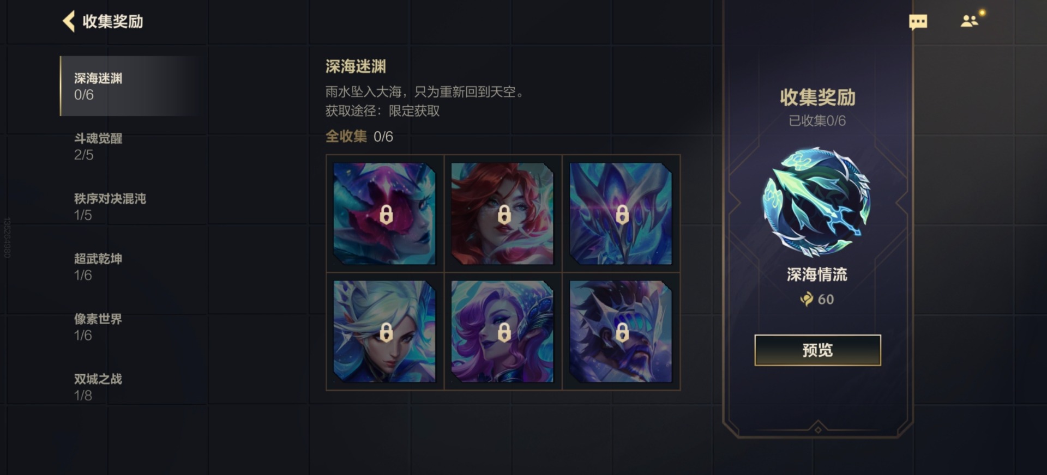
Task: Select the locked red-finned mermaid skin portrait
Action: 385,214
